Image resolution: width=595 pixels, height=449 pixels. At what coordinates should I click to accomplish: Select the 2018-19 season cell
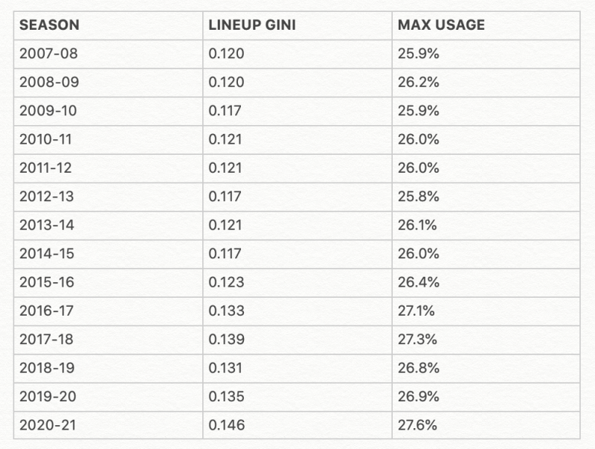(48, 368)
